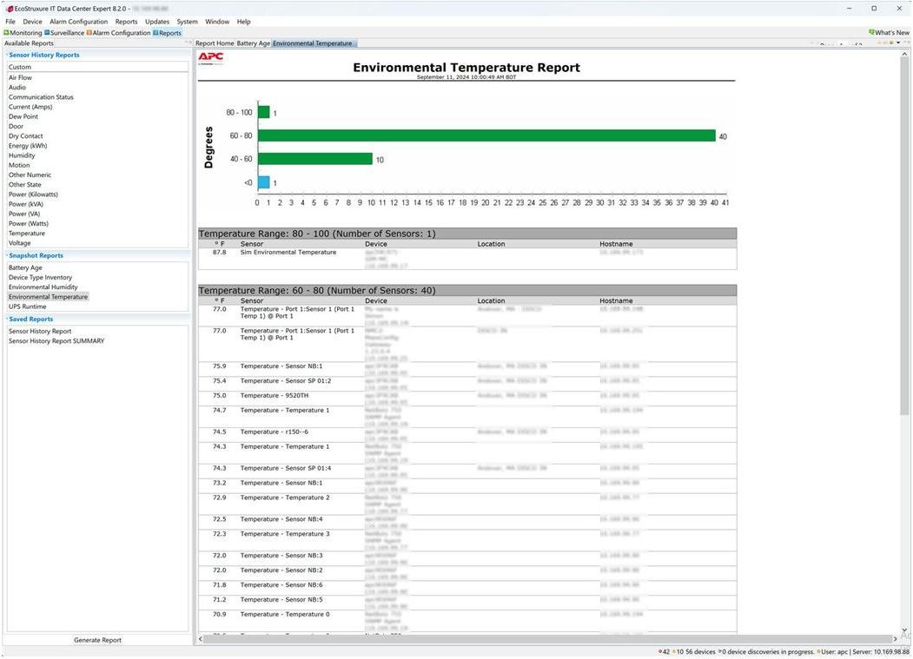This screenshot has width=913, height=659.
Task: Click the APC logo in the report
Action: tap(211, 58)
